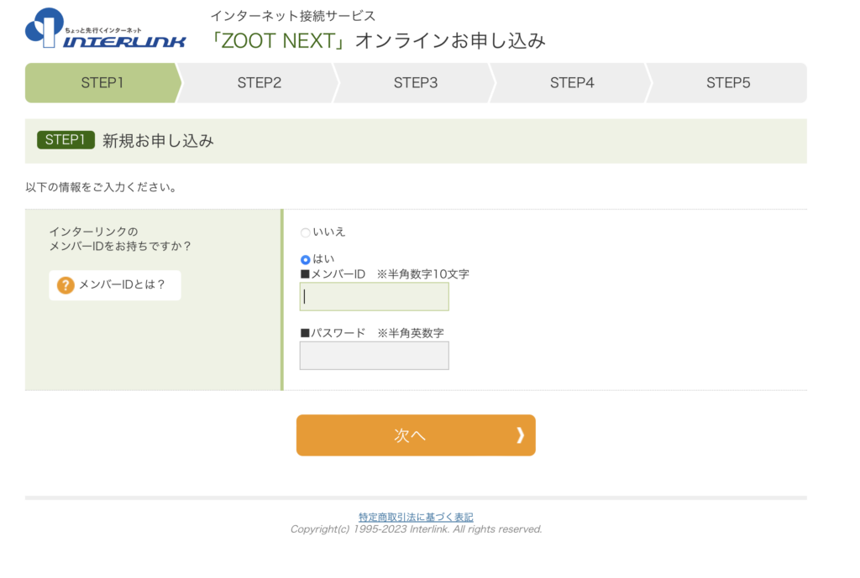Go to STEP4 in progress bar

point(571,83)
